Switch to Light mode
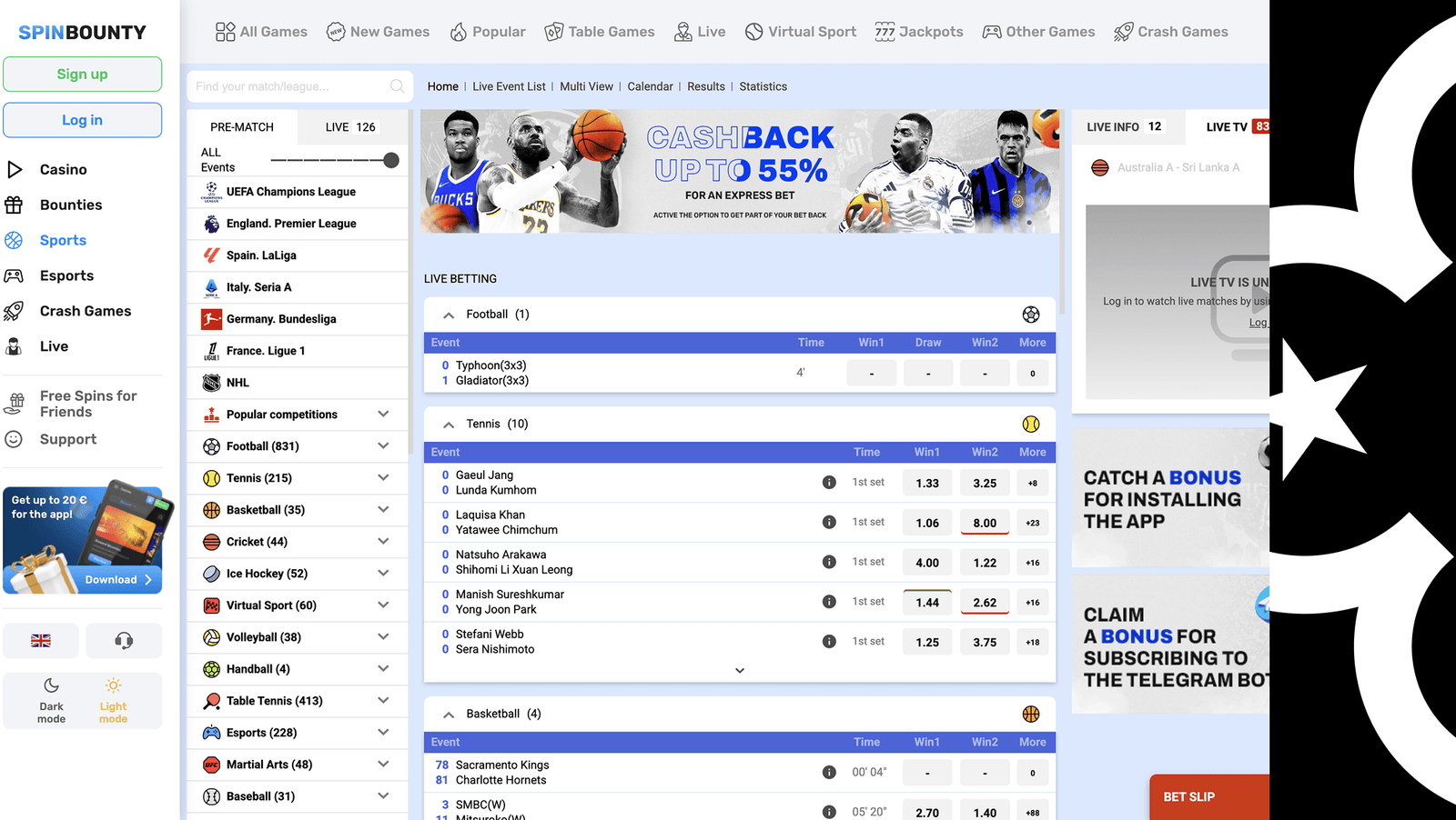The height and width of the screenshot is (820, 1456). point(113,700)
